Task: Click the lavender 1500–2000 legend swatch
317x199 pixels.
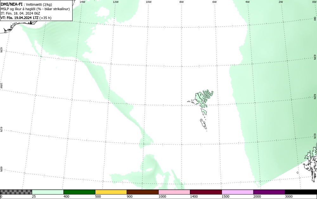Action: (x=237, y=192)
